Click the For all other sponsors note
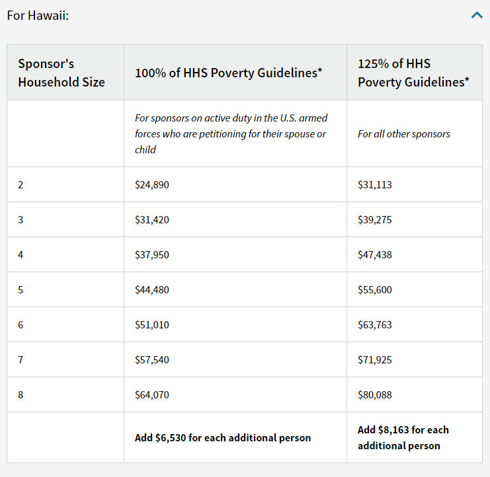The height and width of the screenshot is (477, 490). (404, 134)
